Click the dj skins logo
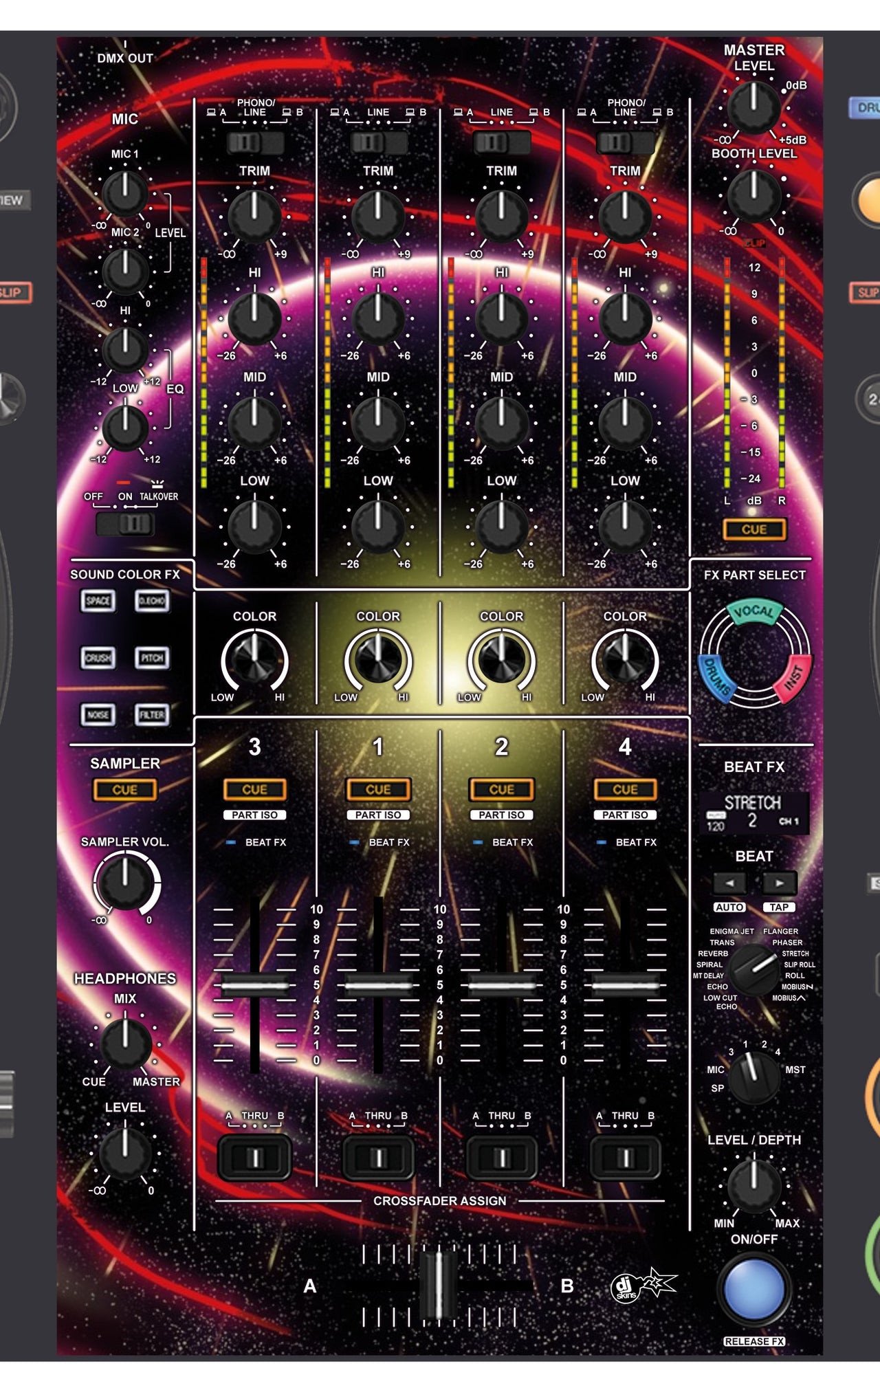880x1399 pixels. [643, 1285]
